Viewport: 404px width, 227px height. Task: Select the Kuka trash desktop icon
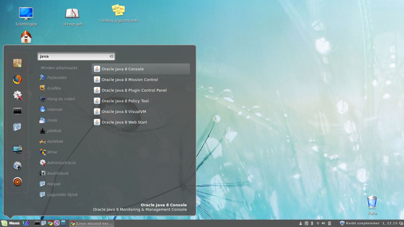click(372, 205)
